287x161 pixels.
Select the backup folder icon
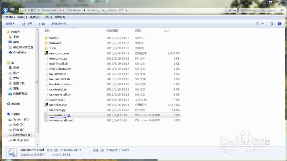(x=46, y=38)
